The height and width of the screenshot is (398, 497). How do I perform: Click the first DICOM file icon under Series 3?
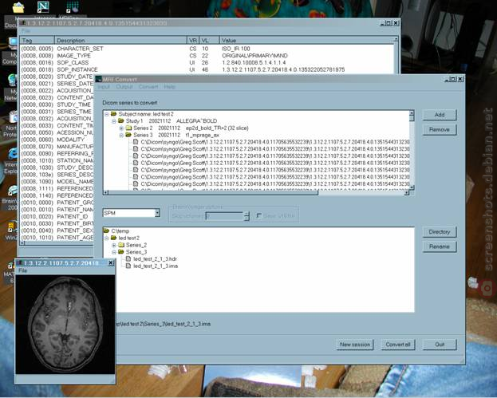pyautogui.click(x=136, y=142)
